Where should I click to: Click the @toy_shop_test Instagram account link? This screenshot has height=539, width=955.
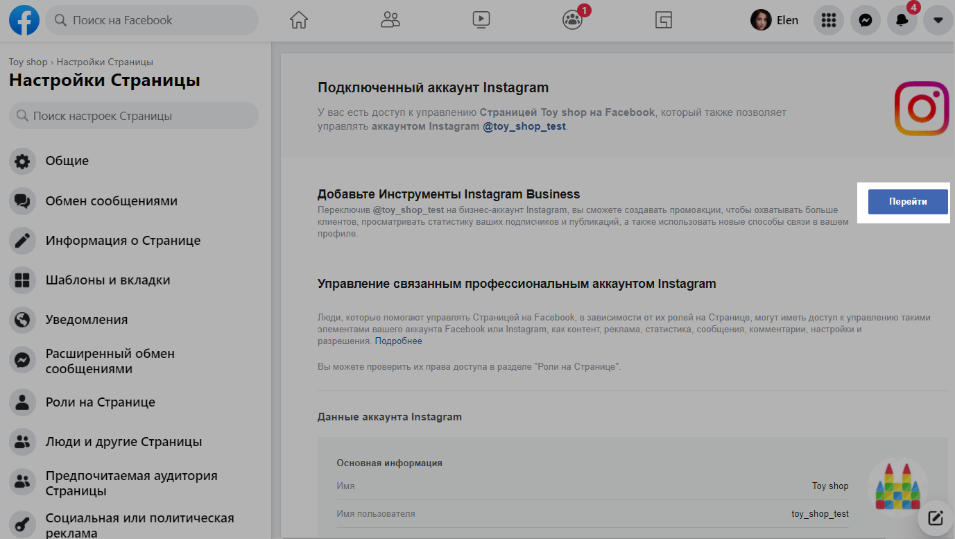(524, 126)
